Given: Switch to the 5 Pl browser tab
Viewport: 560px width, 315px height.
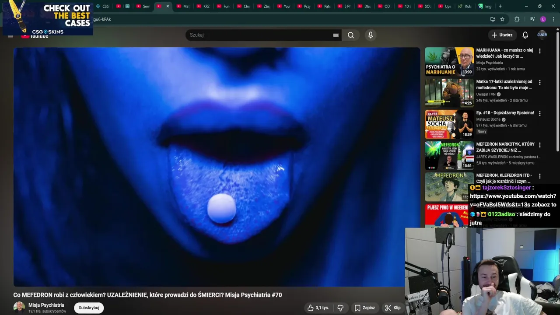Looking at the screenshot, I should click(x=344, y=6).
